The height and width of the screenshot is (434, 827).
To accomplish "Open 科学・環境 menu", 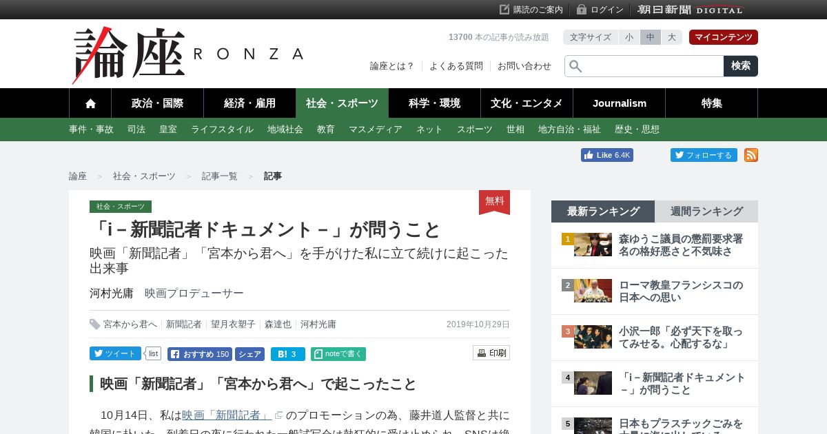I will (434, 103).
